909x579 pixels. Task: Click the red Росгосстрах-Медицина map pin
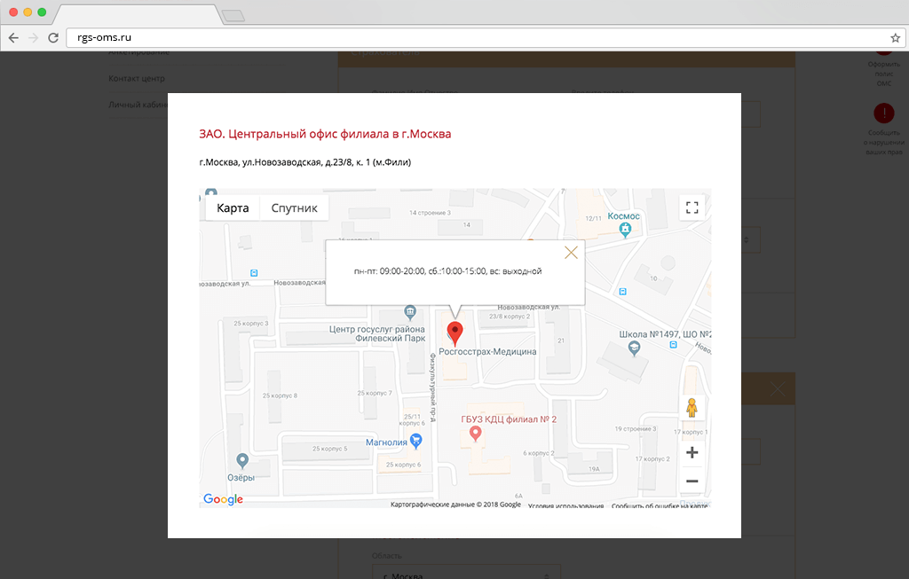[455, 333]
